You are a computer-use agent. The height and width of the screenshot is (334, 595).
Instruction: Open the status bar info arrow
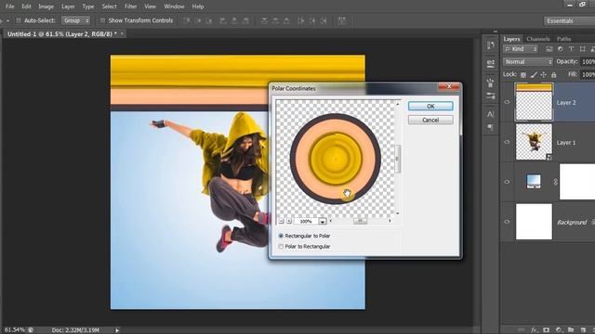[117, 330]
